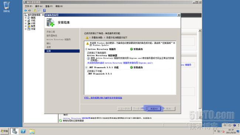
Task: Click the network icon in system tray
Action: coord(219,131)
